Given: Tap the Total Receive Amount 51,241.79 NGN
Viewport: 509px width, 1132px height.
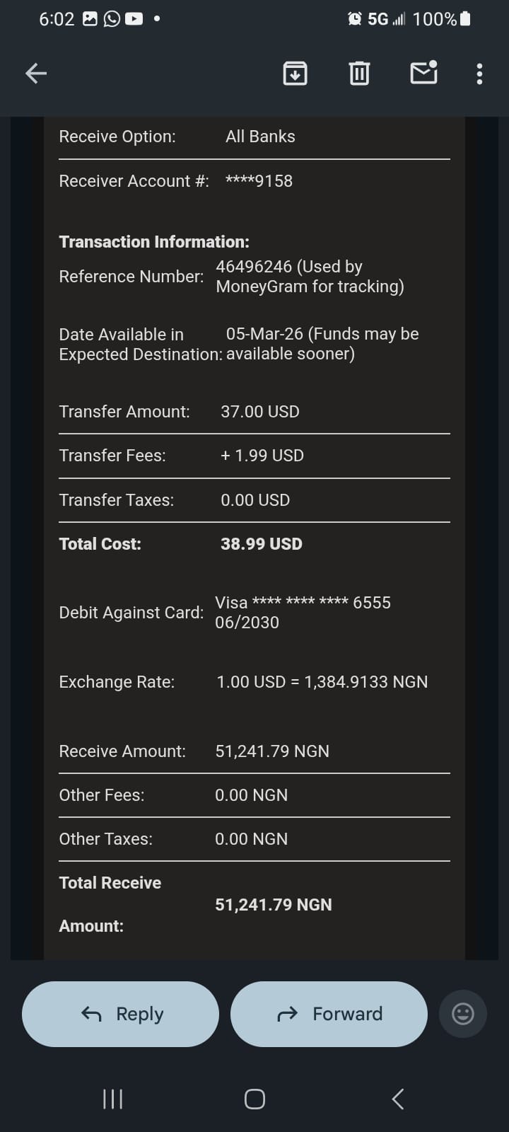Looking at the screenshot, I should pyautogui.click(x=273, y=905).
